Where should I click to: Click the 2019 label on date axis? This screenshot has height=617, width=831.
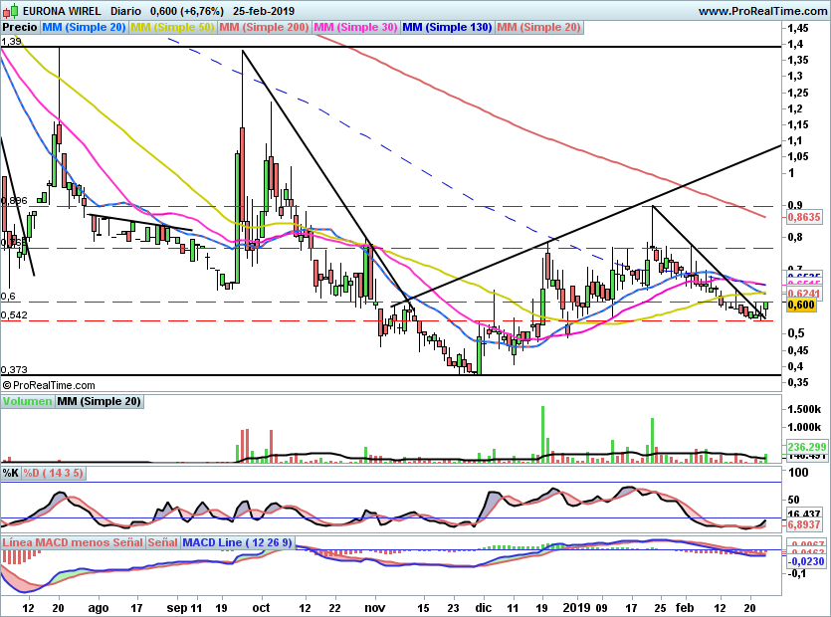(x=576, y=607)
